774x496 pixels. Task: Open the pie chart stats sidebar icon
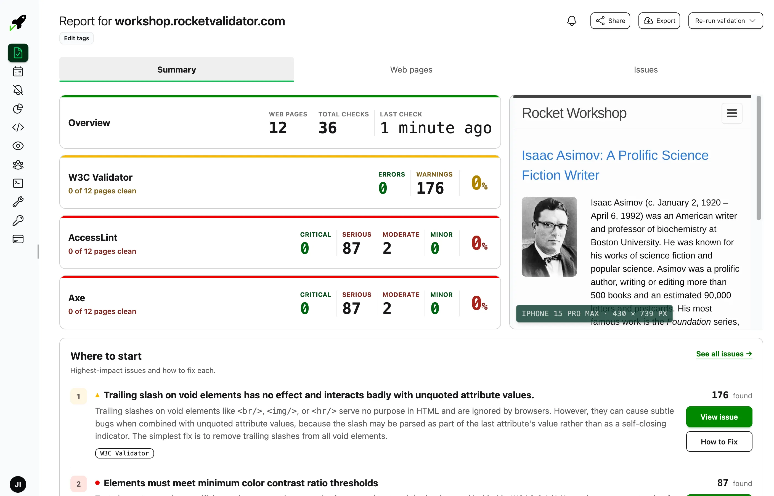point(18,109)
